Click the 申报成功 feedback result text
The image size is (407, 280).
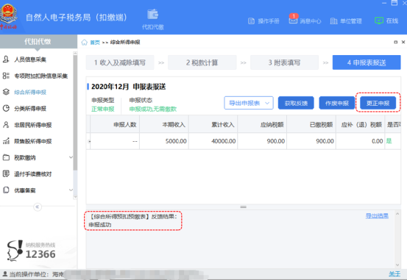(100, 225)
